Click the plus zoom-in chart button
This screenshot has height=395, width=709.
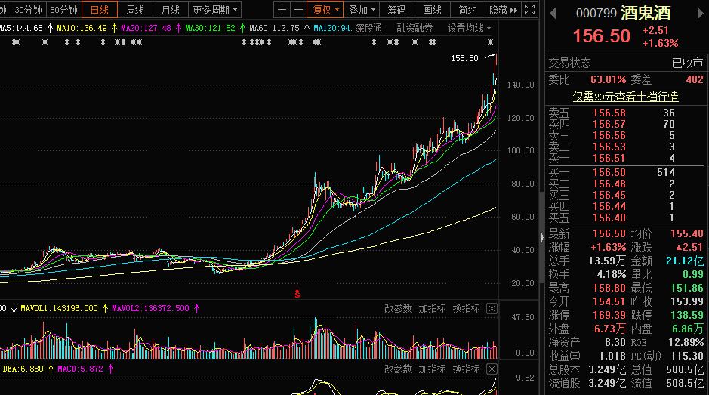282,10
